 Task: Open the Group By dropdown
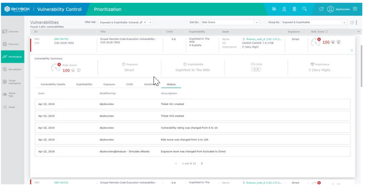tap(345, 22)
